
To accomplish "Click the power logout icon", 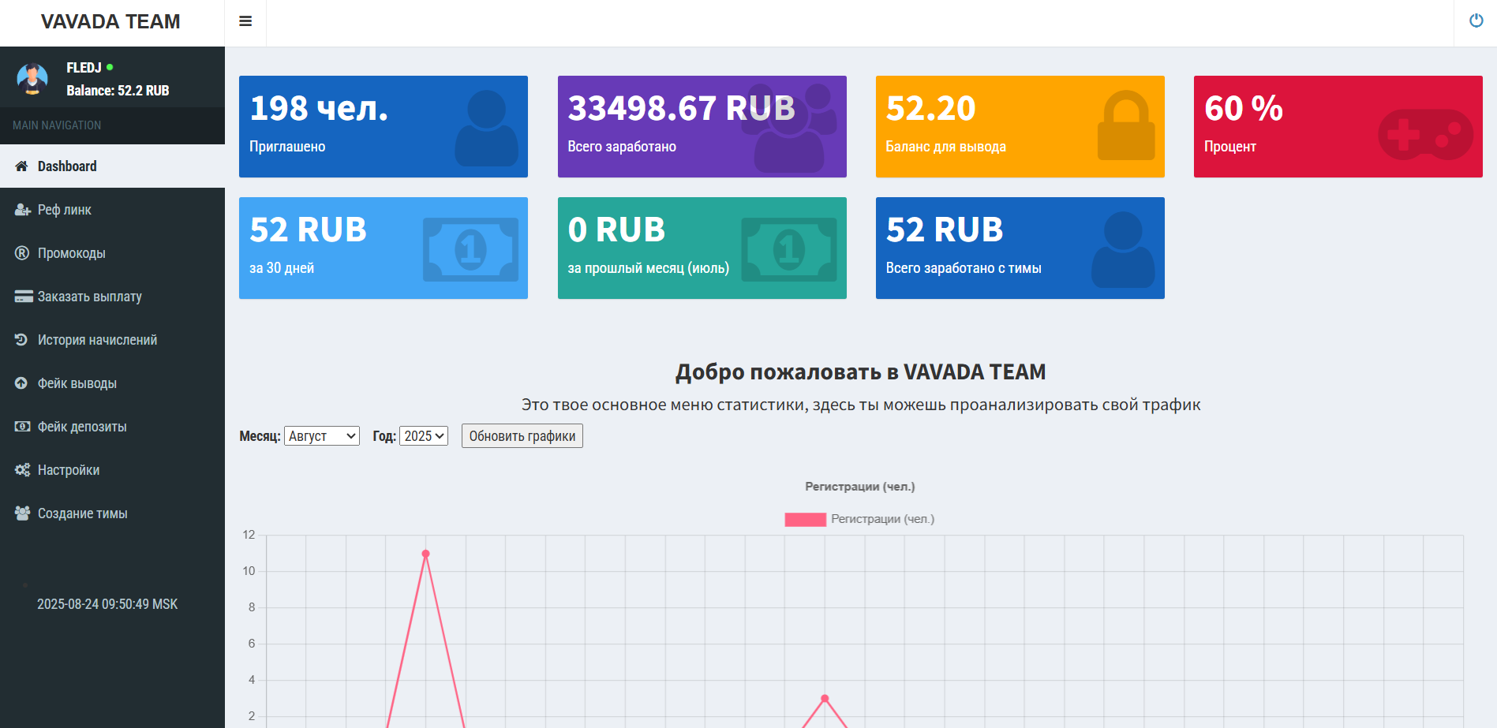I will (x=1476, y=21).
